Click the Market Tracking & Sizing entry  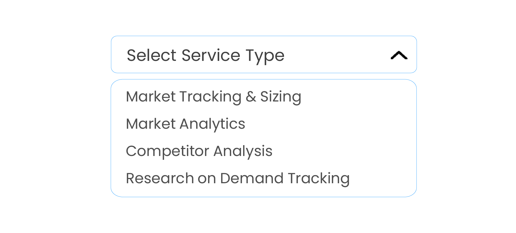(213, 96)
